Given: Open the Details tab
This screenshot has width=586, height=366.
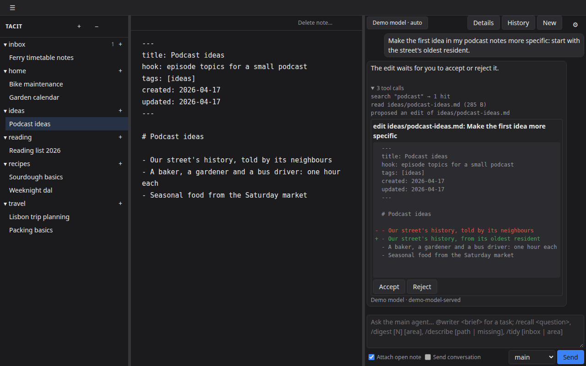Looking at the screenshot, I should [483, 23].
